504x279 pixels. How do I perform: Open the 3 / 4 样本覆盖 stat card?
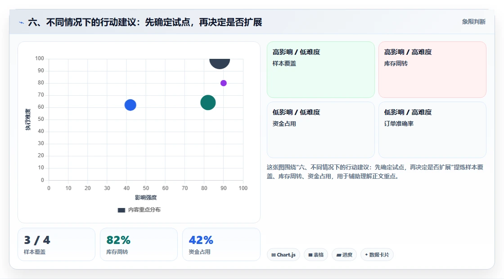57,244
